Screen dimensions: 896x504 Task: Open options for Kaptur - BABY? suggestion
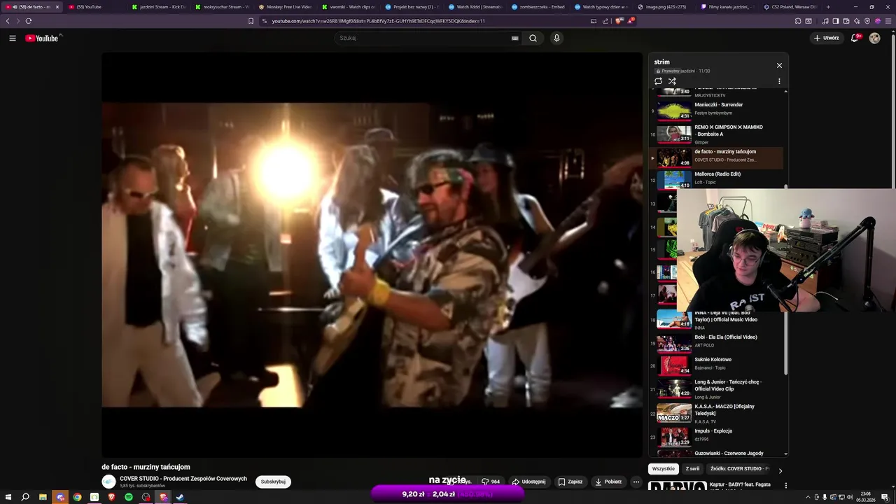tap(785, 485)
